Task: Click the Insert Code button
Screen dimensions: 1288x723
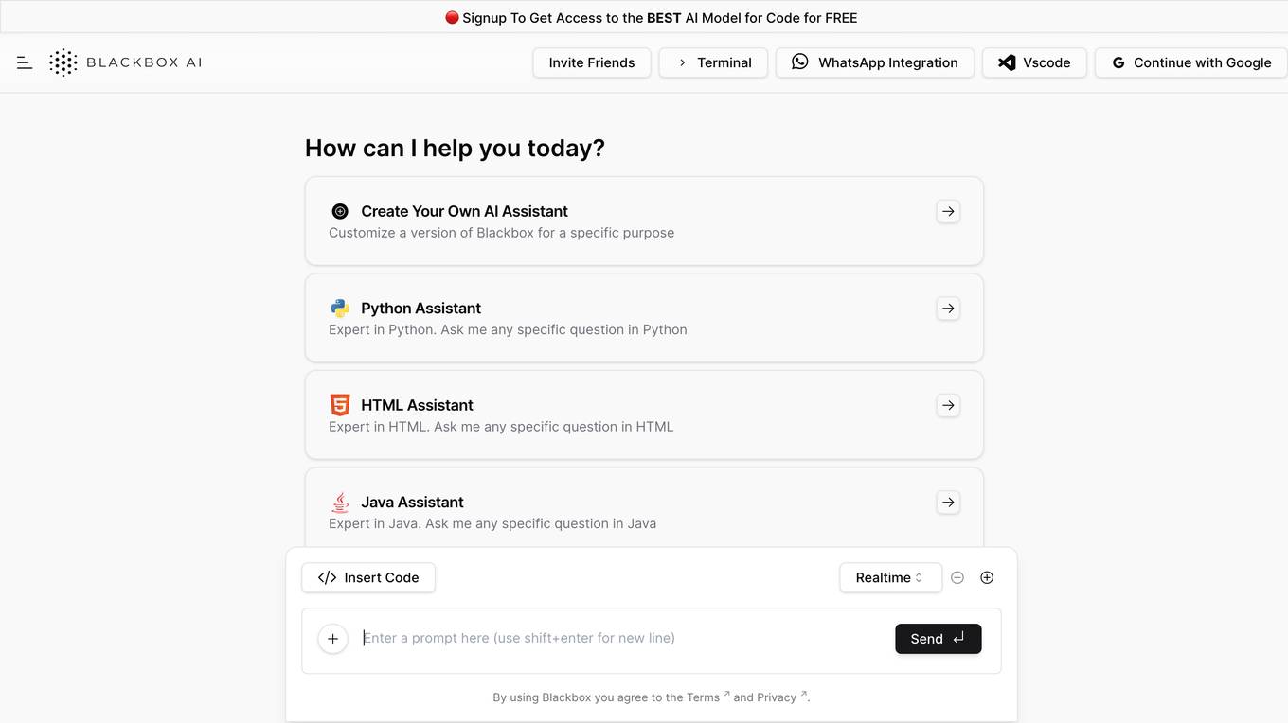Action: [x=368, y=577]
